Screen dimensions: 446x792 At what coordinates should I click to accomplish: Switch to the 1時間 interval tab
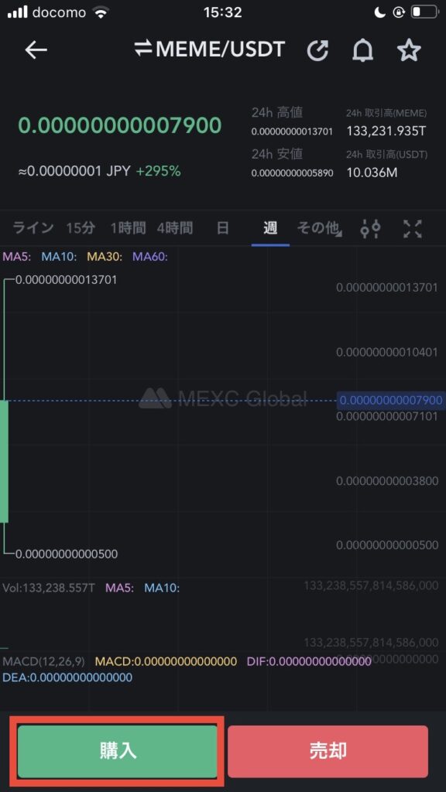click(128, 228)
